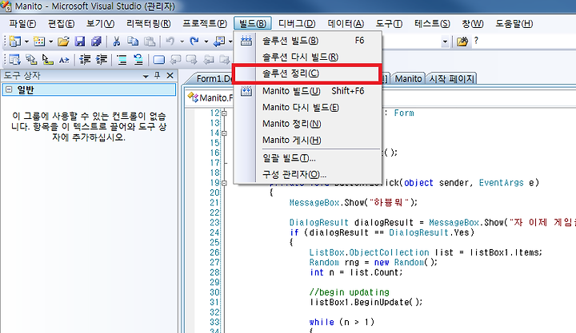Click the Previous Bookmark icon
The image size is (576, 333).
(x=176, y=59)
